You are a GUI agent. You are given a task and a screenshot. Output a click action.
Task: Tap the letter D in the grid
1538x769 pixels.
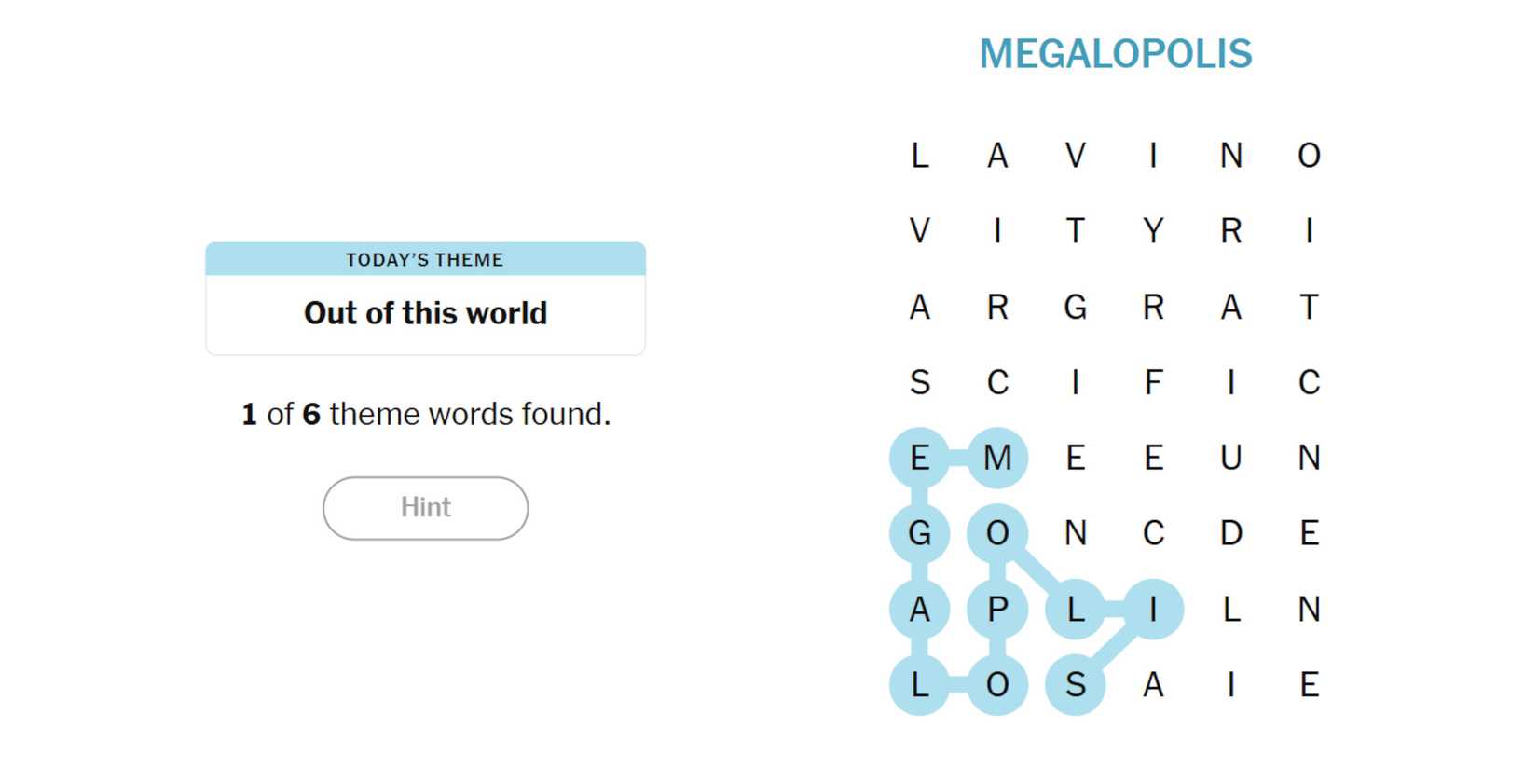[x=1230, y=533]
